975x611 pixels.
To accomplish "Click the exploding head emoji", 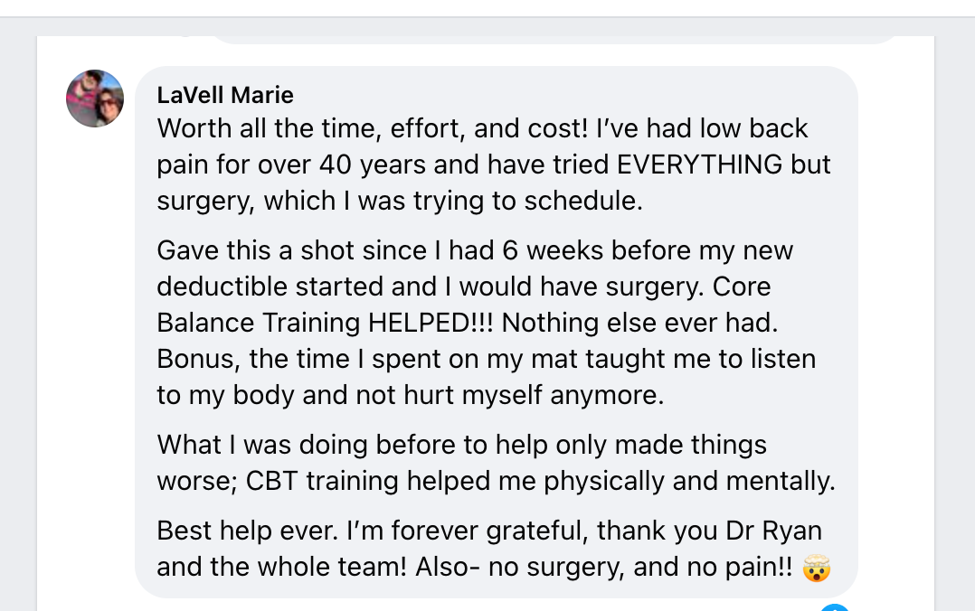I will click(x=817, y=569).
